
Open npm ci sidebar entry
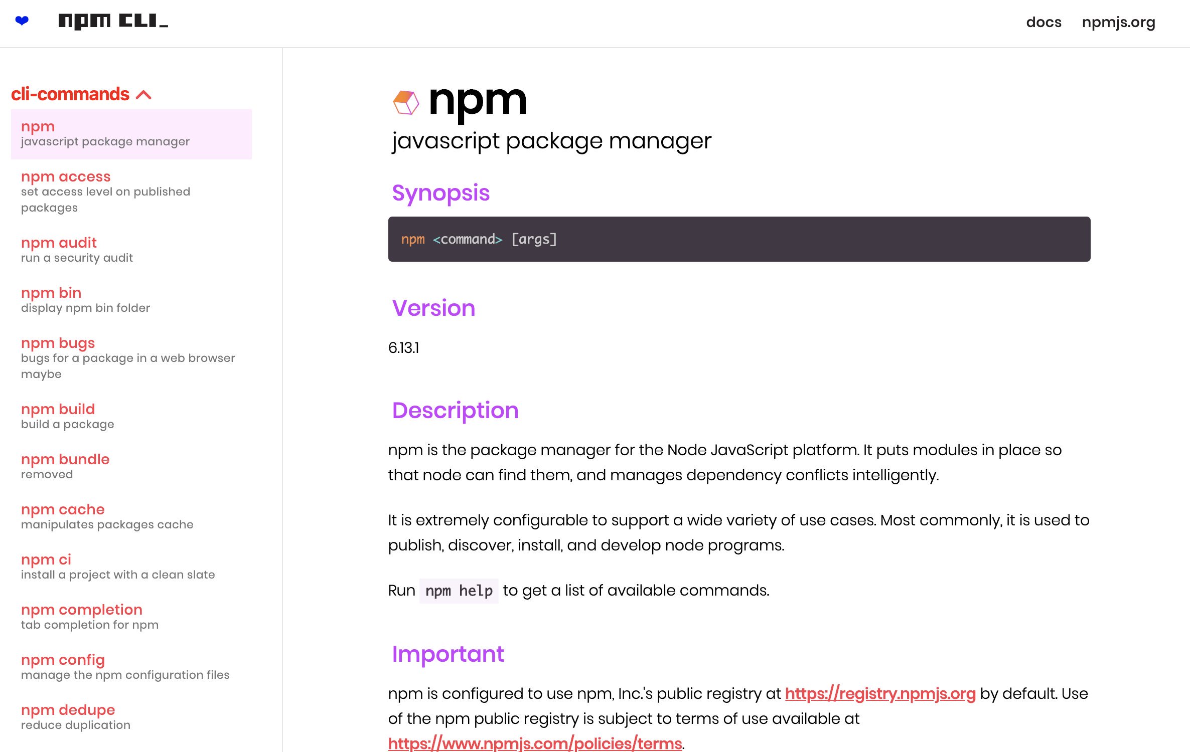(131, 567)
